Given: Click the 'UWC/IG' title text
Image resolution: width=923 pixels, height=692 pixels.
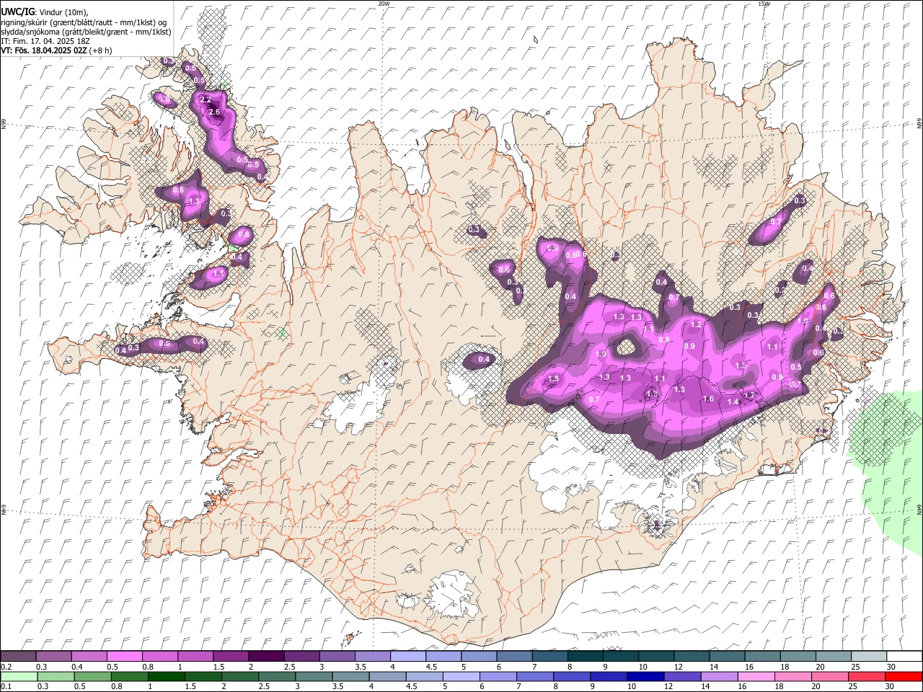Looking at the screenshot, I should (x=17, y=12).
